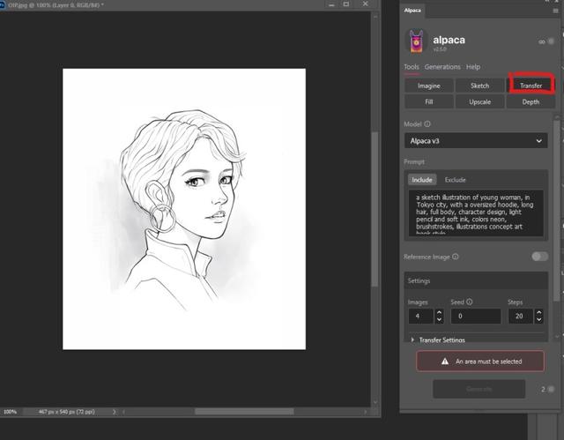Click the document status bar arrow
The width and height of the screenshot is (564, 440).
[114, 412]
